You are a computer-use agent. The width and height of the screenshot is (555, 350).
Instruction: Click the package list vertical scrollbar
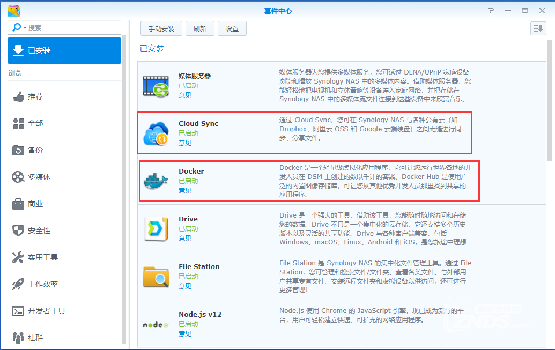click(x=549, y=101)
